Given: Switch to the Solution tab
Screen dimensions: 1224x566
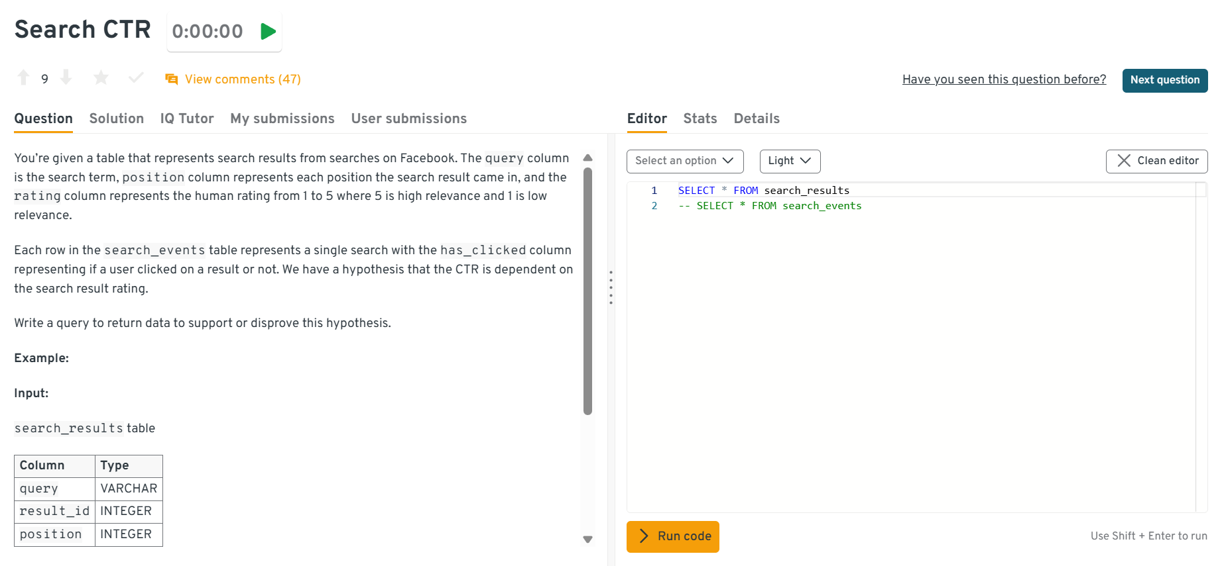Looking at the screenshot, I should (117, 118).
